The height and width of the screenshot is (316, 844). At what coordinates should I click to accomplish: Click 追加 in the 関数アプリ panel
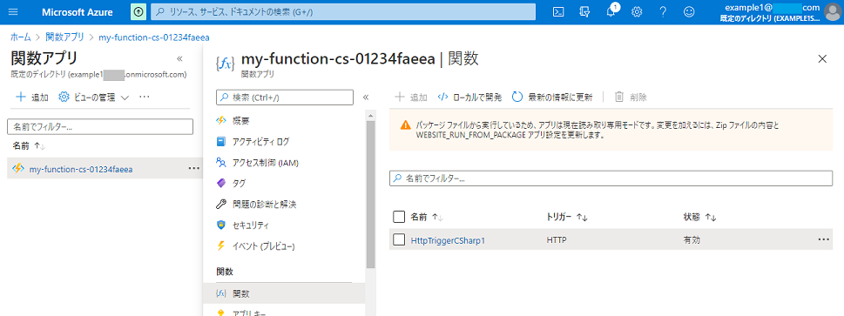32,97
